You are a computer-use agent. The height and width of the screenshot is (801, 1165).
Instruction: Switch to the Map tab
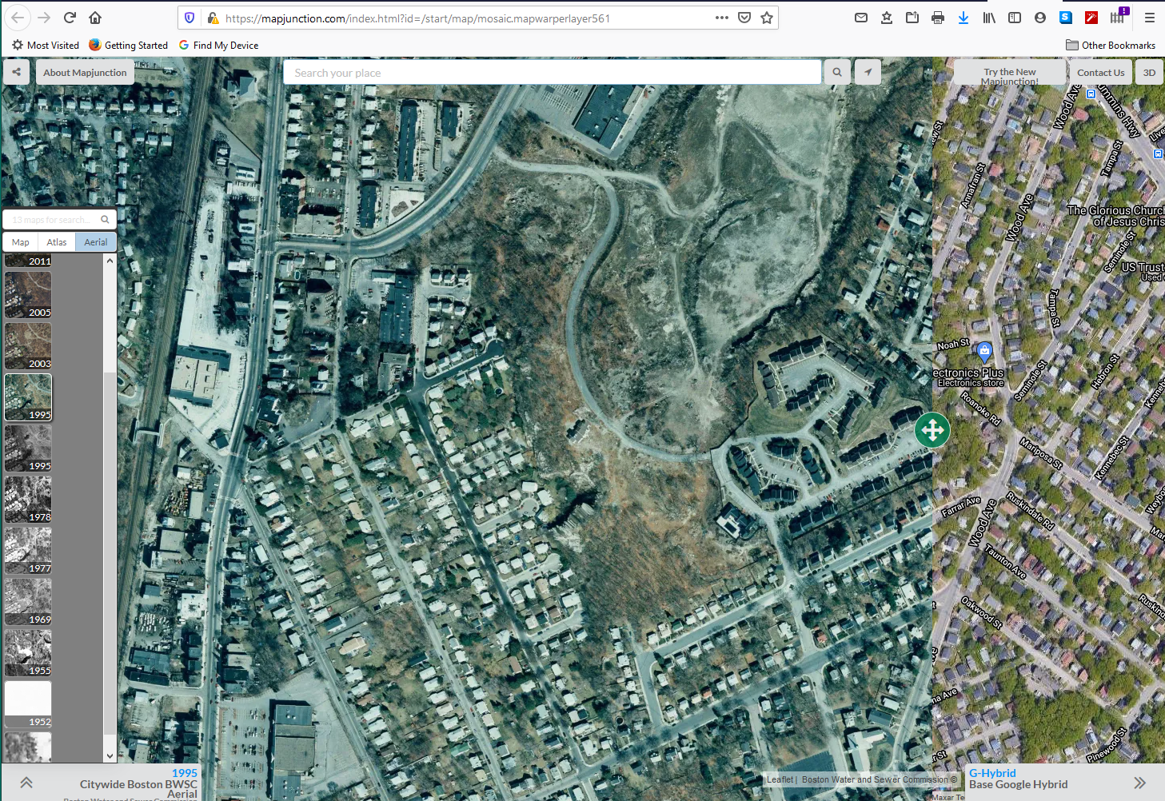pyautogui.click(x=19, y=241)
